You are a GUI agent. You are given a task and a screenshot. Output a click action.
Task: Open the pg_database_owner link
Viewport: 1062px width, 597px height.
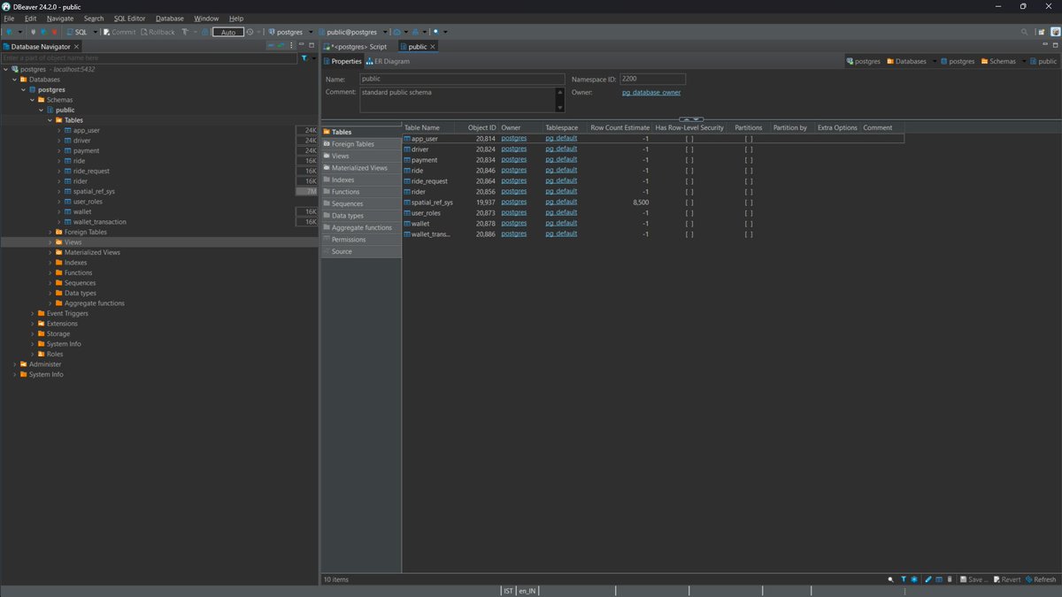[x=651, y=92]
